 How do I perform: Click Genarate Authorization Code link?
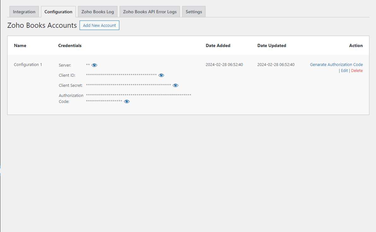click(x=336, y=64)
